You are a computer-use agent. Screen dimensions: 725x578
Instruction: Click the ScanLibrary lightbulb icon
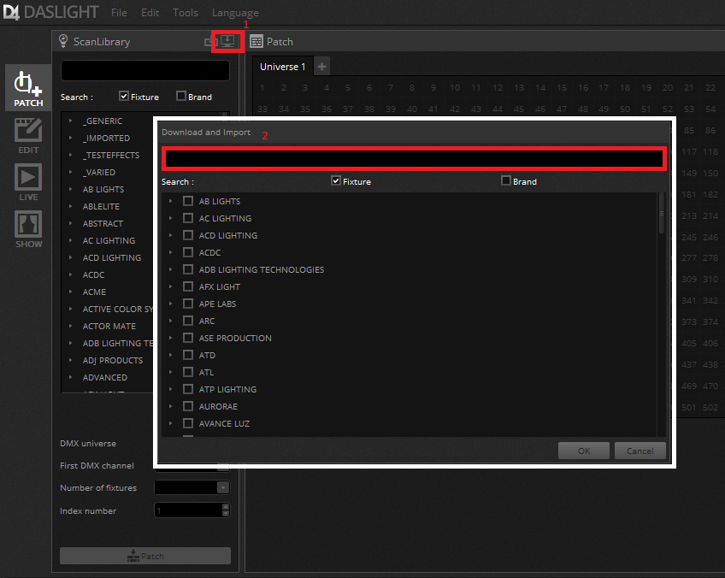click(63, 41)
